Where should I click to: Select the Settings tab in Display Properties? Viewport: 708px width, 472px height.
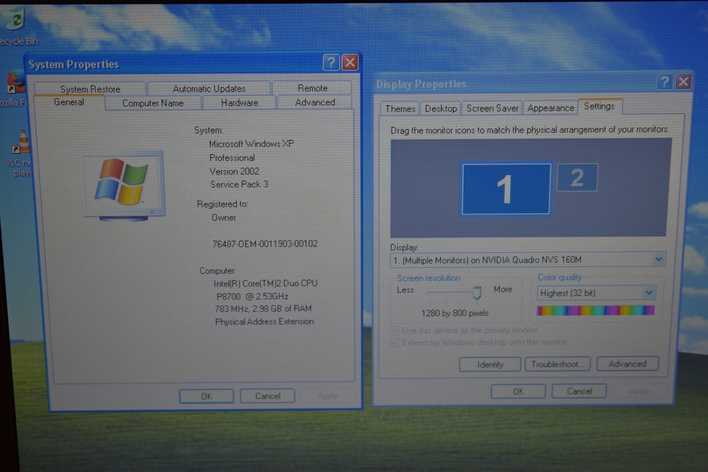click(x=599, y=106)
